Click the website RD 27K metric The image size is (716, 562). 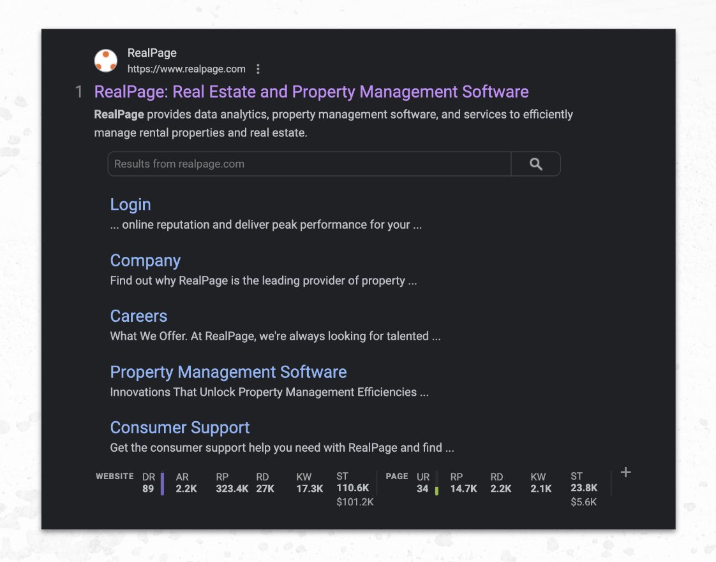pos(265,483)
